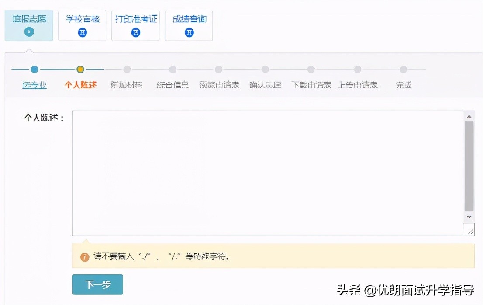Click the 上传申请表 step label
The image size is (483, 305).
click(x=358, y=85)
